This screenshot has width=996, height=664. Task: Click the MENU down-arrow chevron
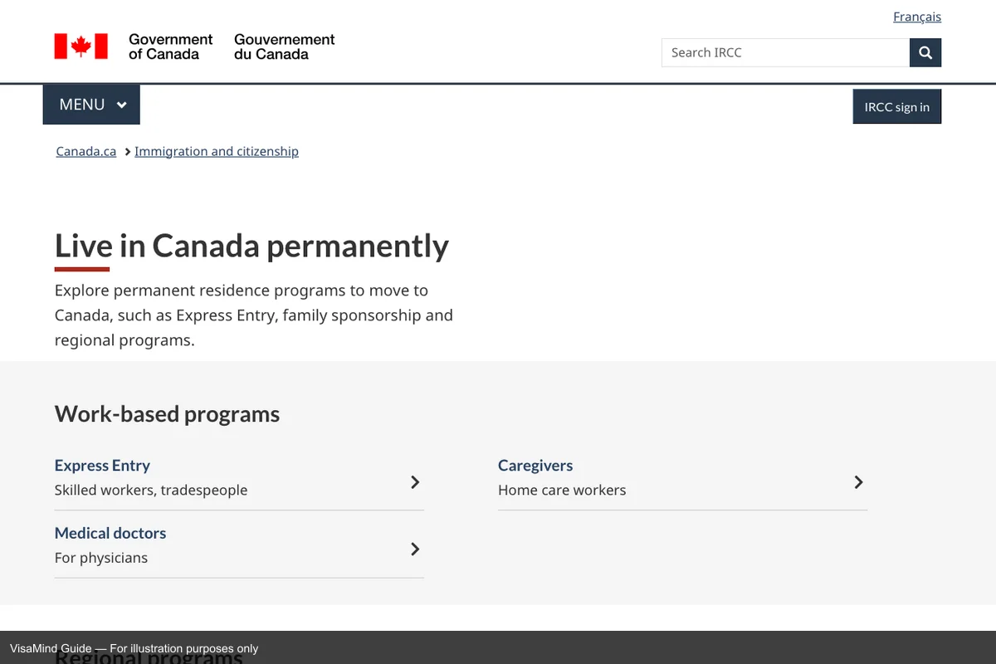tap(122, 105)
